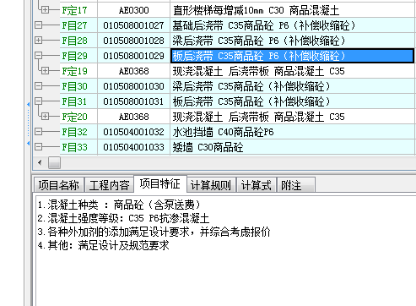Select row label F目27

pyautogui.click(x=74, y=25)
